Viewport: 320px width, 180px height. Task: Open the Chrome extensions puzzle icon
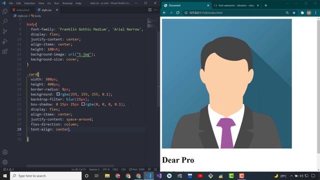click(302, 12)
